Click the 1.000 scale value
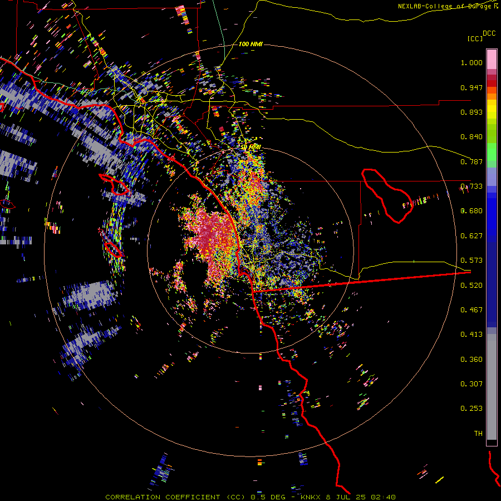The height and width of the screenshot is (501, 501). [x=471, y=62]
